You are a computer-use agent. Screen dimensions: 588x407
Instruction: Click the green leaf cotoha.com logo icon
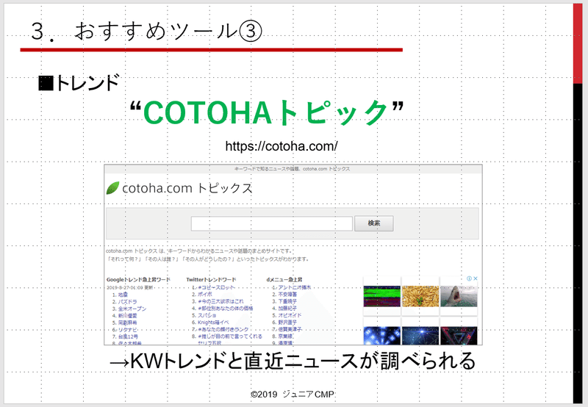pyautogui.click(x=112, y=188)
